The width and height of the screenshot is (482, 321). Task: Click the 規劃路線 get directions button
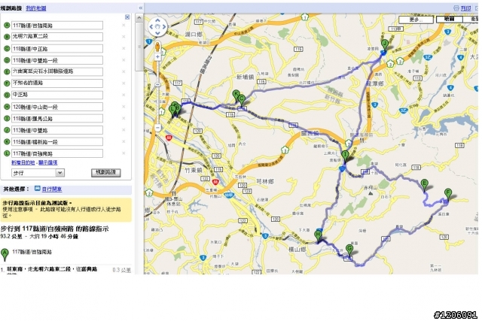[105, 172]
